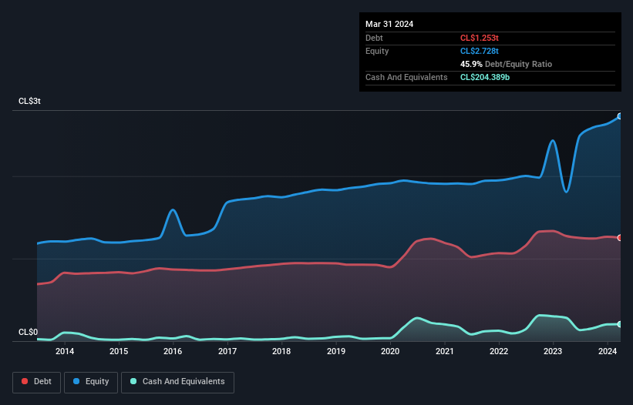Viewport: 633px width, 405px height.
Task: Click the red Debt legend dot
Action: click(25, 381)
